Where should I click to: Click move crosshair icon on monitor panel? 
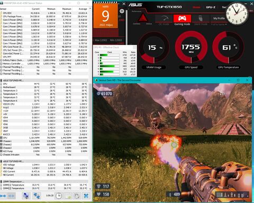(122, 11)
